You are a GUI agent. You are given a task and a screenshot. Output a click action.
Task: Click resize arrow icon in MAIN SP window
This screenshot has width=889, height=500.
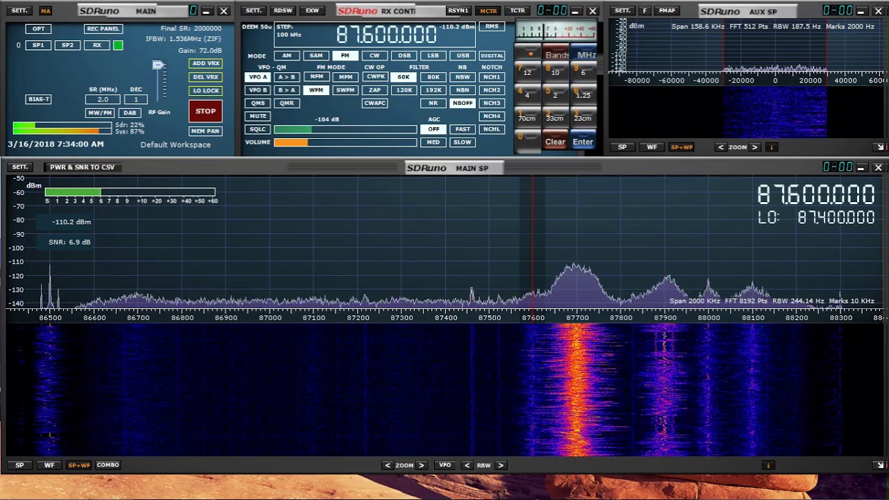click(880, 465)
